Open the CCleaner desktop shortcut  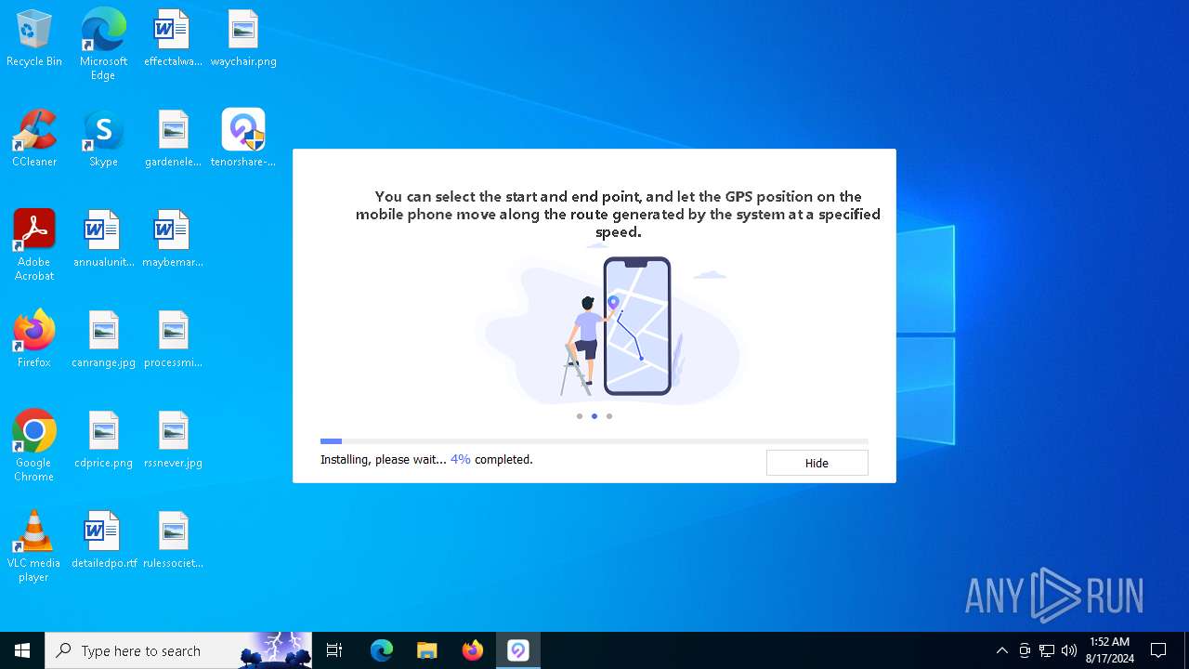pyautogui.click(x=34, y=139)
